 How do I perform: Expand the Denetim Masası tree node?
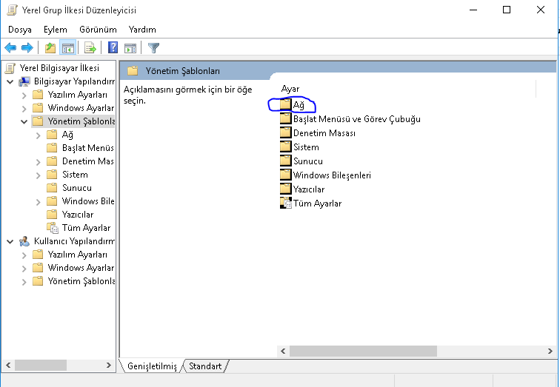click(39, 162)
